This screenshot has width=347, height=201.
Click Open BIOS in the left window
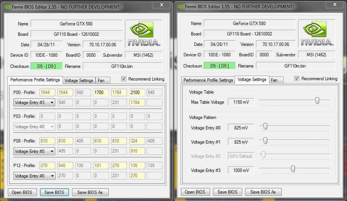(x=22, y=192)
